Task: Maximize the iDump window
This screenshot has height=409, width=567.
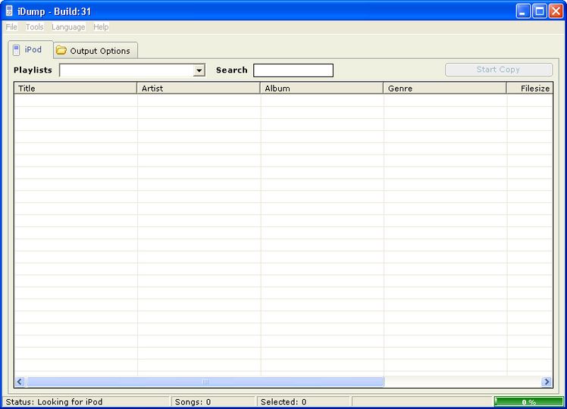Action: pyautogui.click(x=540, y=11)
